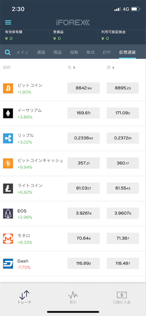Screen dimensions: 146x316
Task: Switch to the 株式 category tab
Action: (x=90, y=52)
